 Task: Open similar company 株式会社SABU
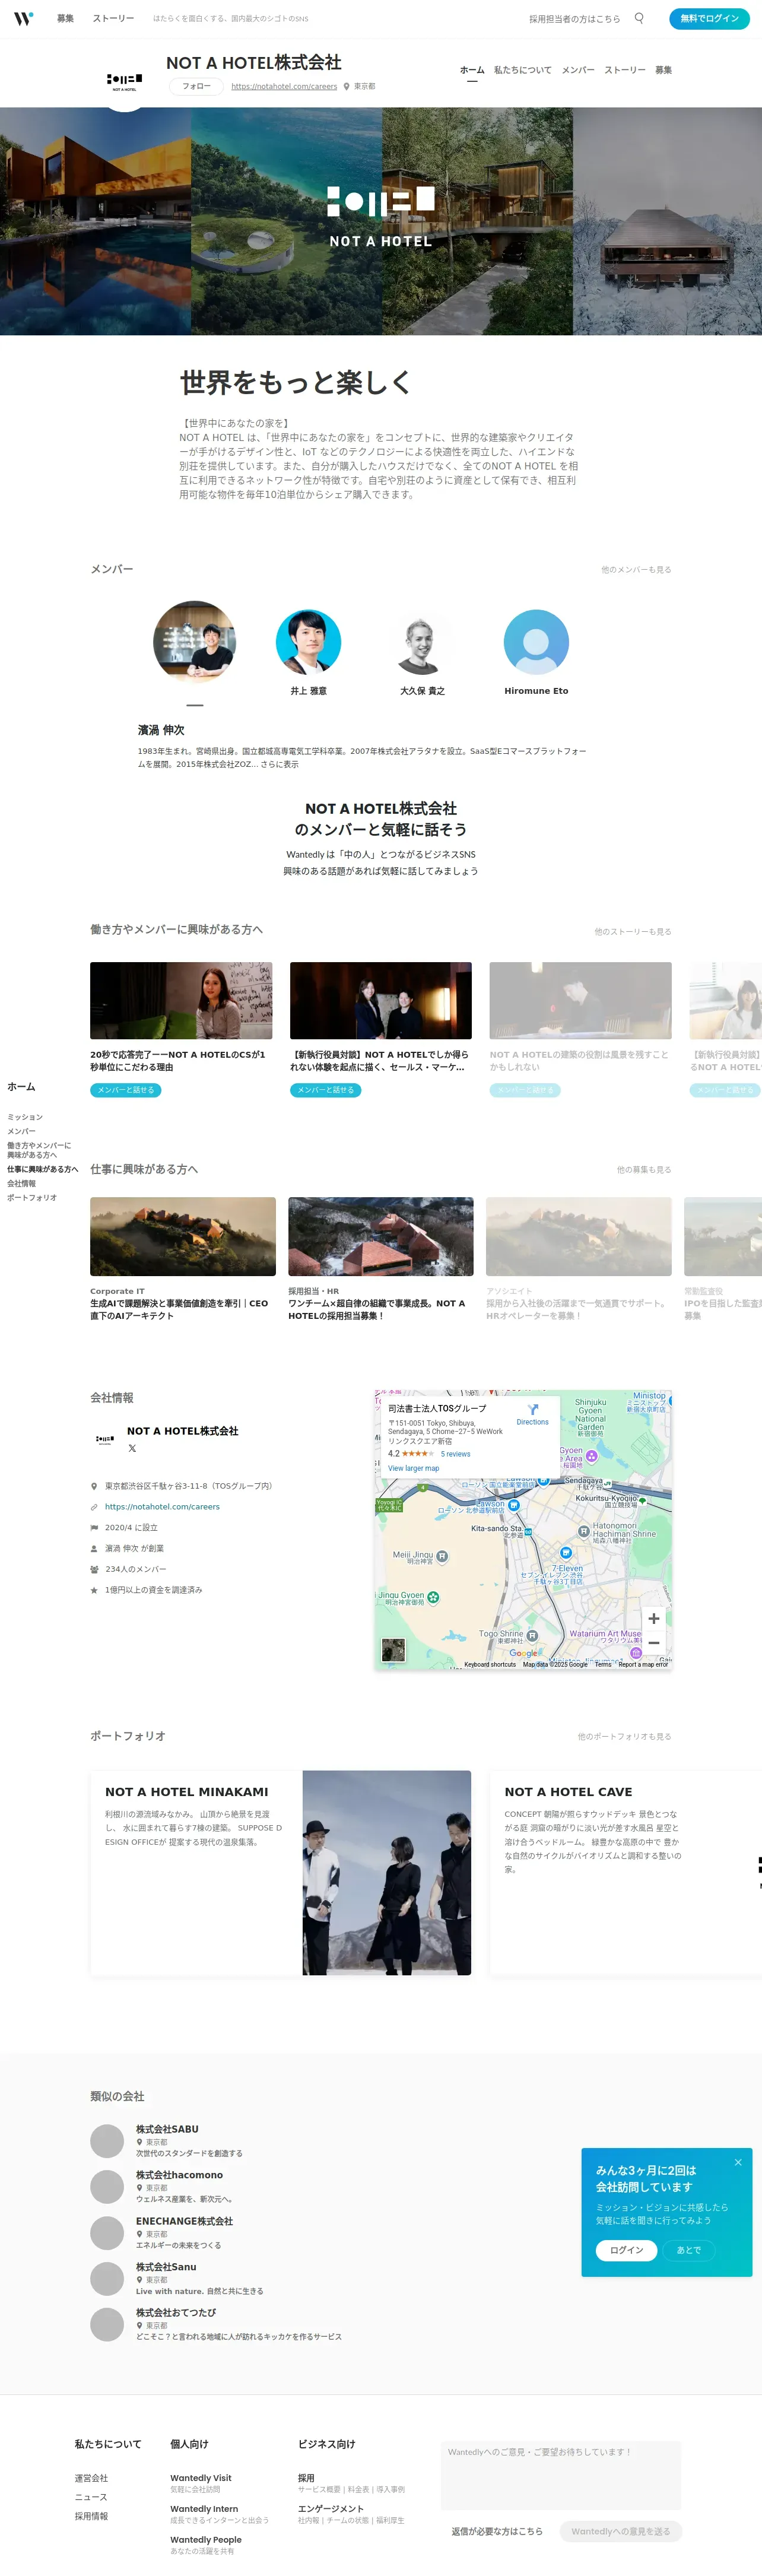[167, 2130]
